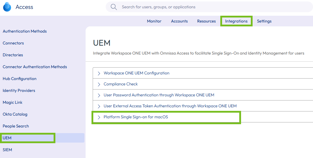Switch to the Resources tab

(206, 21)
